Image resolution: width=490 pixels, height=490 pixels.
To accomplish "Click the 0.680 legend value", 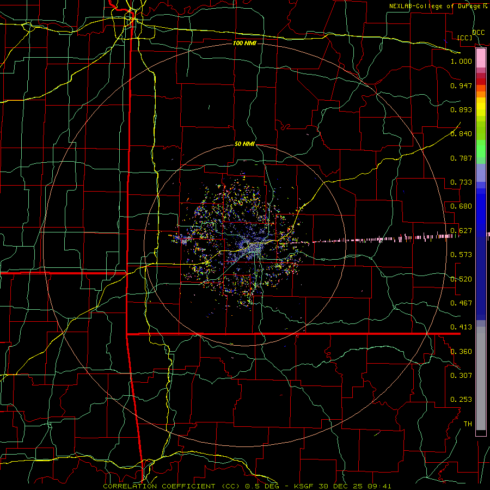I will pos(461,206).
